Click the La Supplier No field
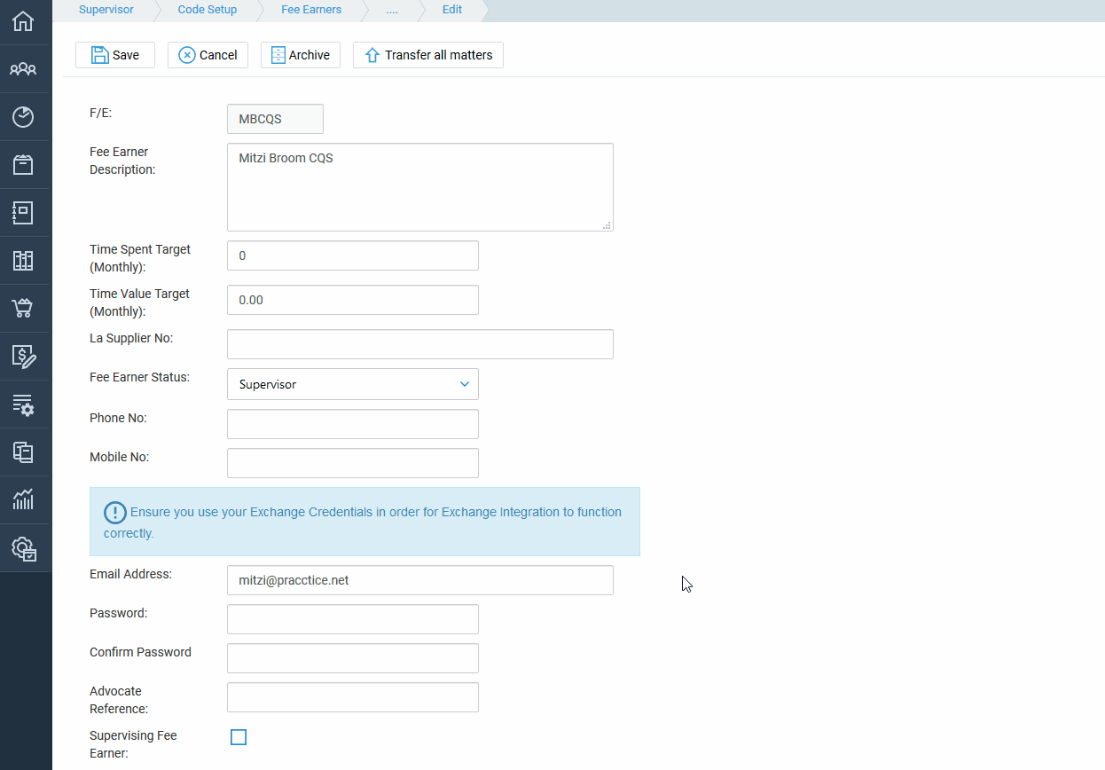 click(420, 344)
